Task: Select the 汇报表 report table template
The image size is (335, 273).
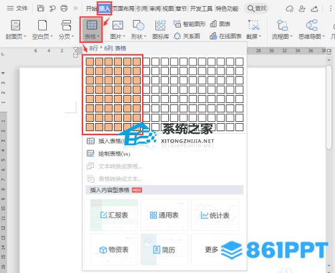Action: pos(114,215)
